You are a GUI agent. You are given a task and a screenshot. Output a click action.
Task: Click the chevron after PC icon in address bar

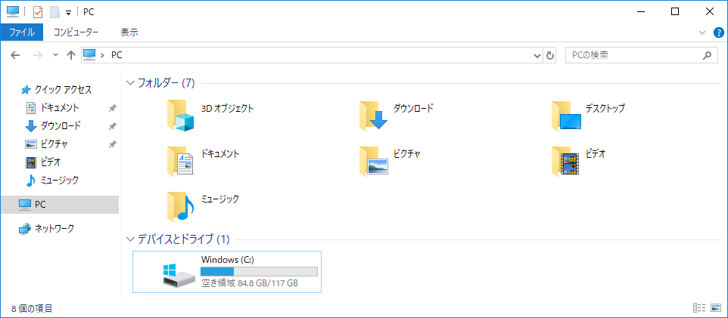point(103,55)
